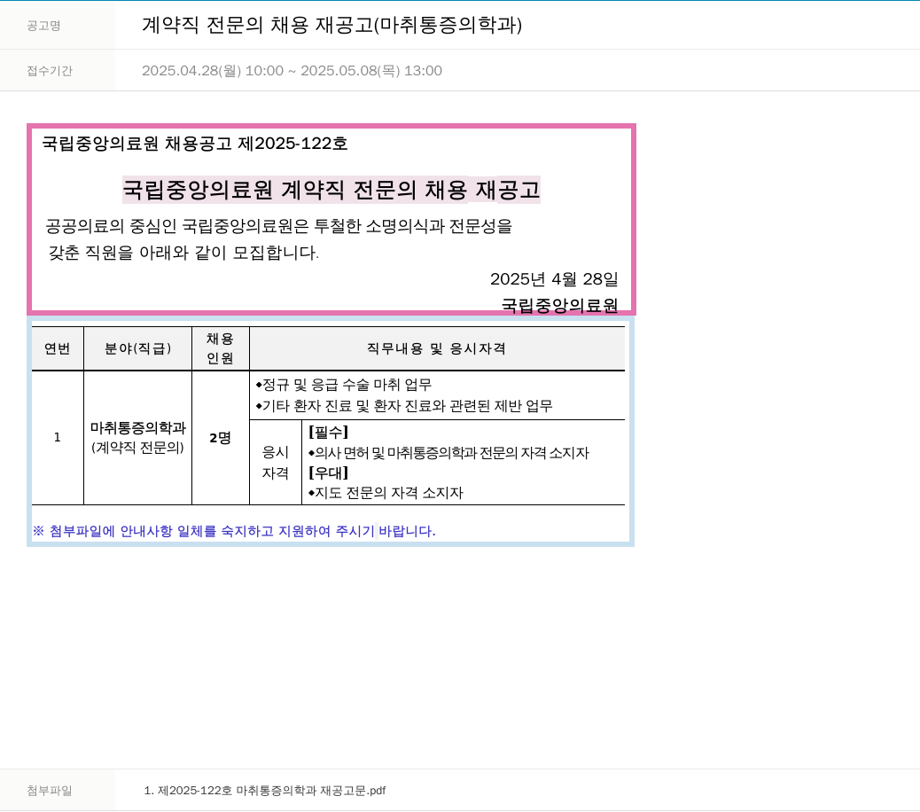
Task: Click the [필수] label
Action: (x=329, y=433)
